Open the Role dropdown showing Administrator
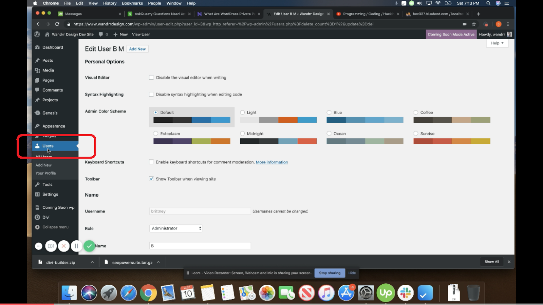The height and width of the screenshot is (305, 543). [x=175, y=228]
